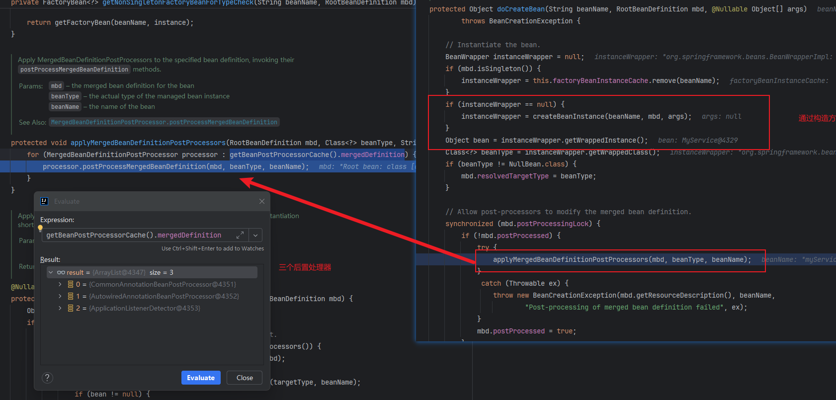836x400 pixels.
Task: Click the watch glasses icon on result row
Action: [x=61, y=272]
